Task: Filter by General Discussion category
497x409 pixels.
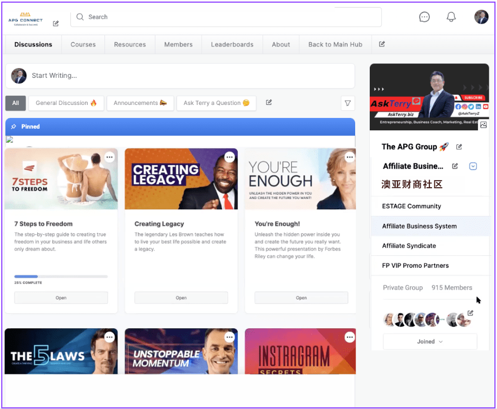Action: pyautogui.click(x=66, y=103)
